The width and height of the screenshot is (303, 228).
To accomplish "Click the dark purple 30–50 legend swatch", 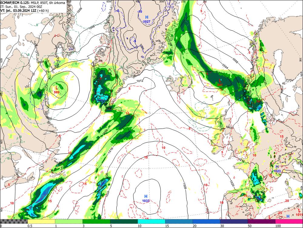I will (x=234, y=221).
